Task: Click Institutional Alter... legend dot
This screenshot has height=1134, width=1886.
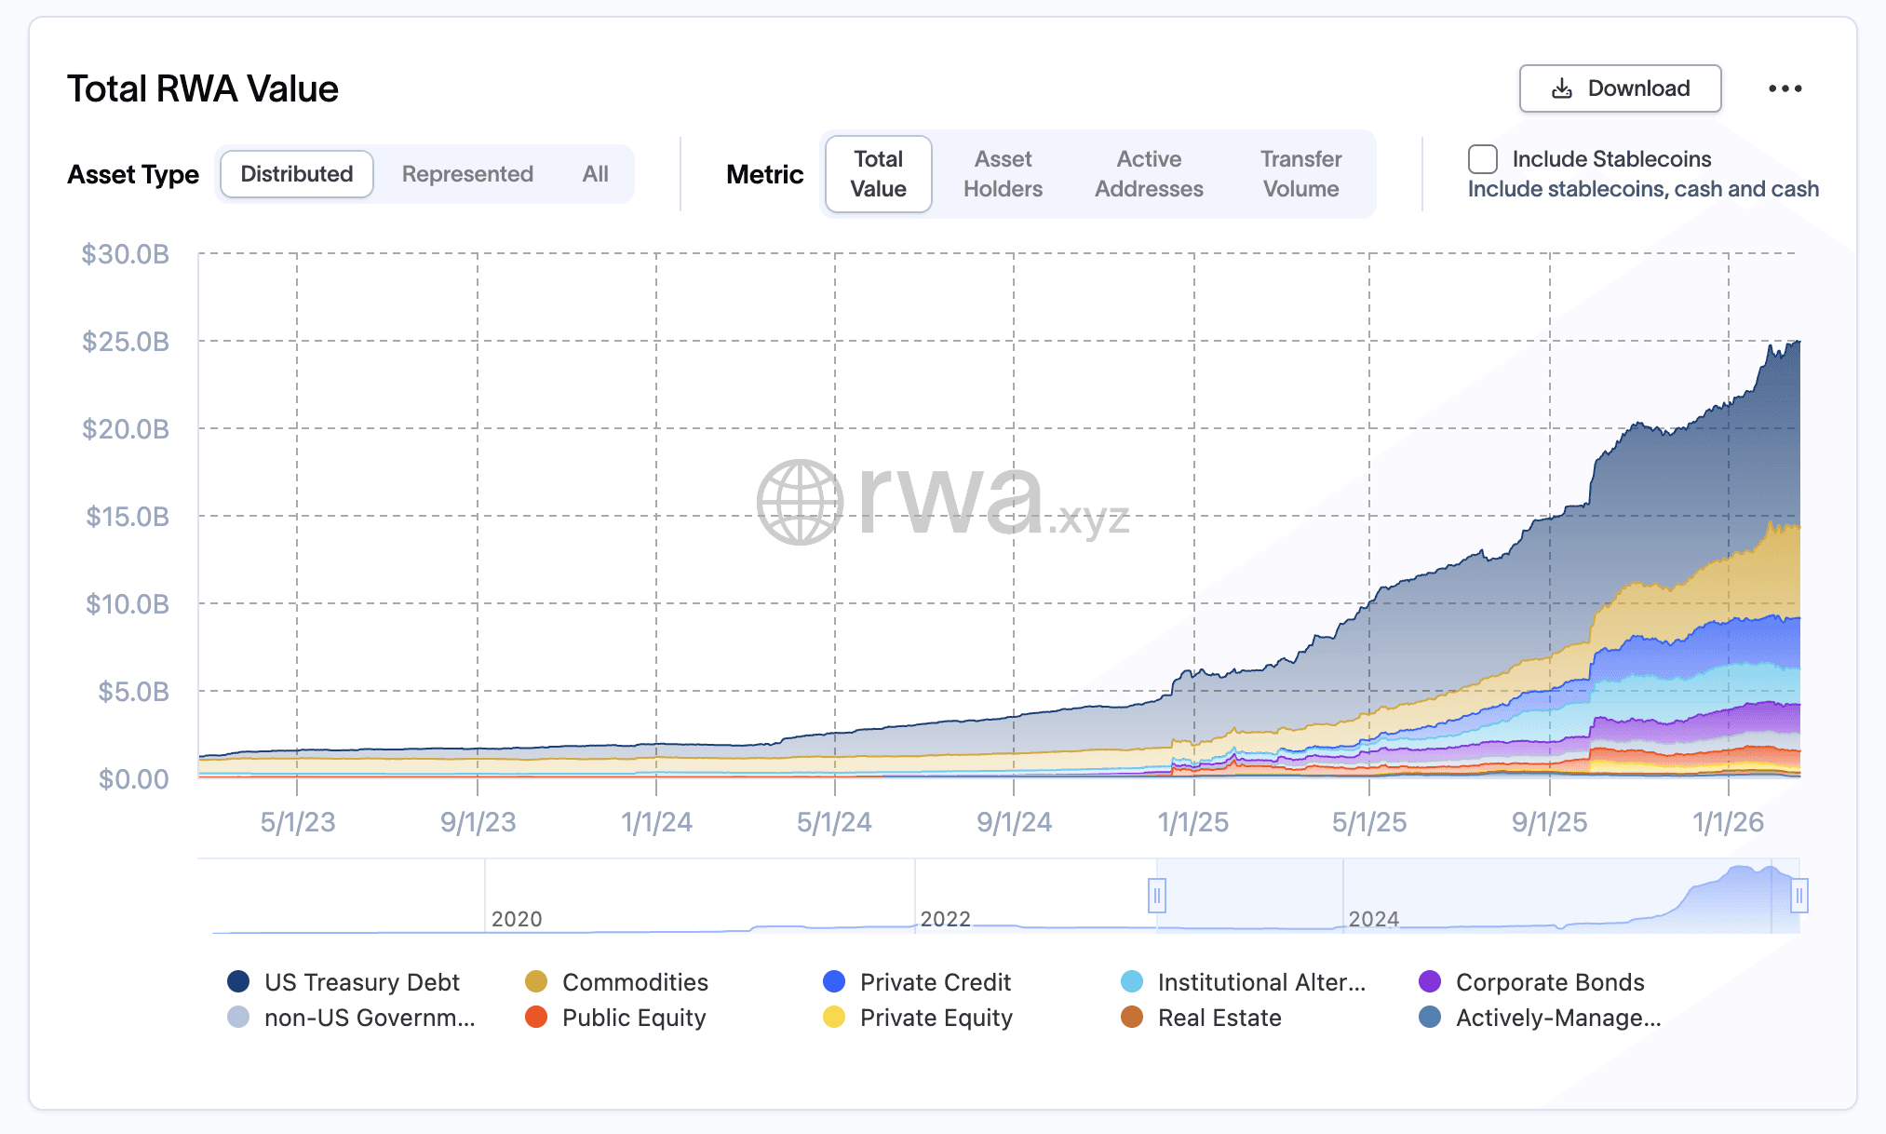Action: (x=1132, y=981)
